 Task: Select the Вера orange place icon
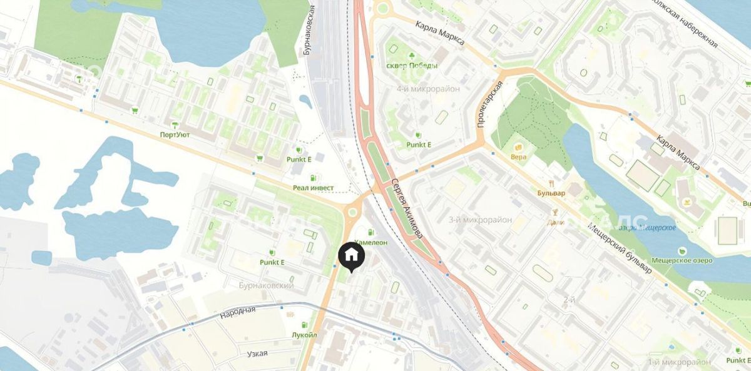pyautogui.click(x=518, y=146)
